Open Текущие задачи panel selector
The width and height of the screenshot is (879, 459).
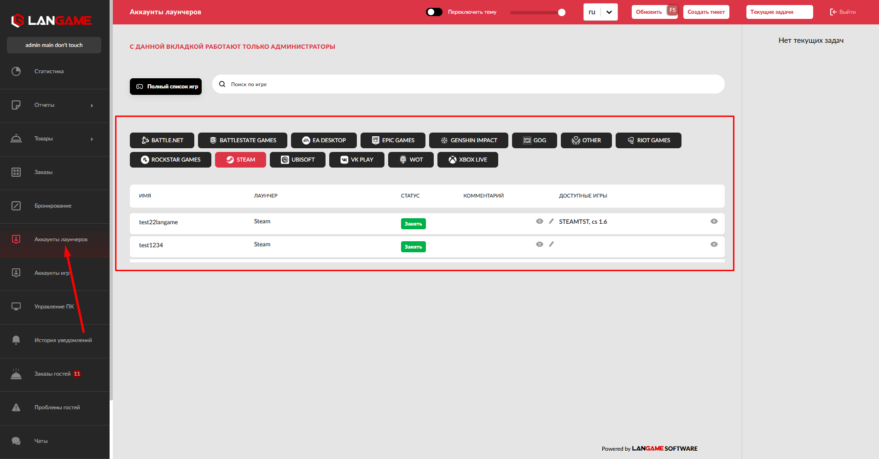(780, 12)
